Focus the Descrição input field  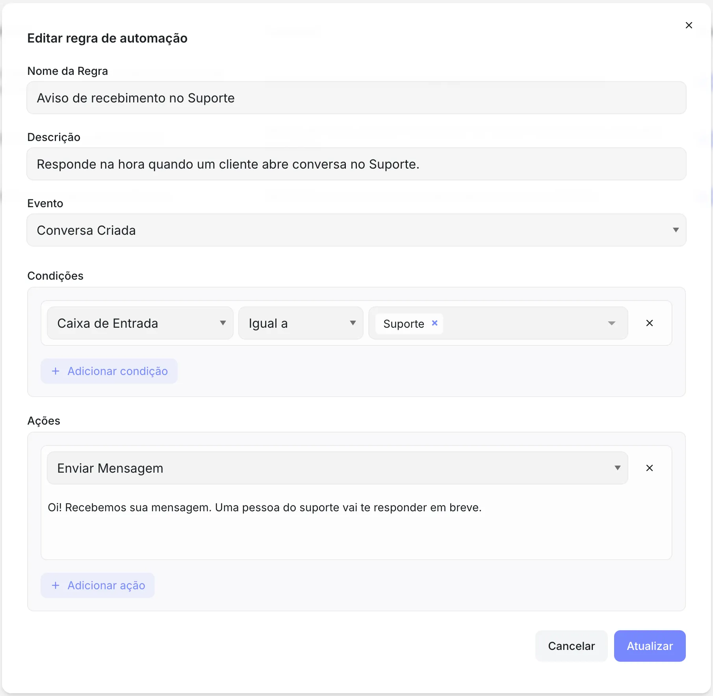click(x=356, y=164)
